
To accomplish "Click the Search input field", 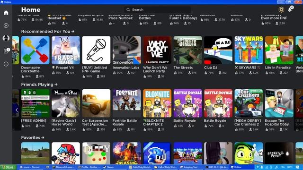I will tap(158, 9).
